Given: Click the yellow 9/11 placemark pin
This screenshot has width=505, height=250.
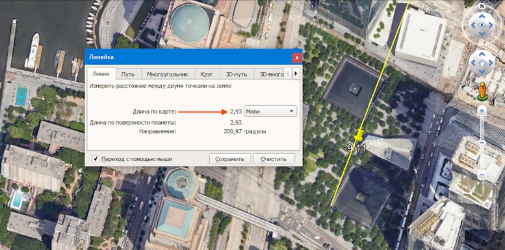Looking at the screenshot, I should [x=359, y=136].
